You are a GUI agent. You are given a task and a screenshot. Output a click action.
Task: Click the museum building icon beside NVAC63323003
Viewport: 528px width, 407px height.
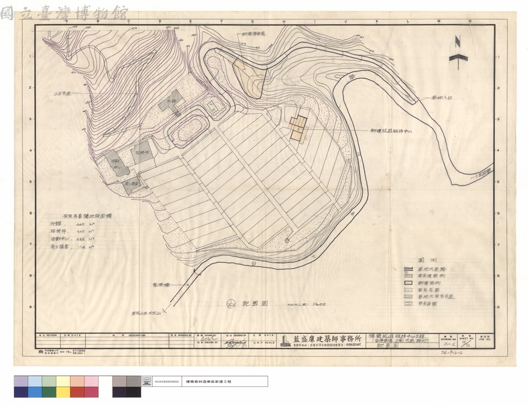pyautogui.click(x=147, y=381)
